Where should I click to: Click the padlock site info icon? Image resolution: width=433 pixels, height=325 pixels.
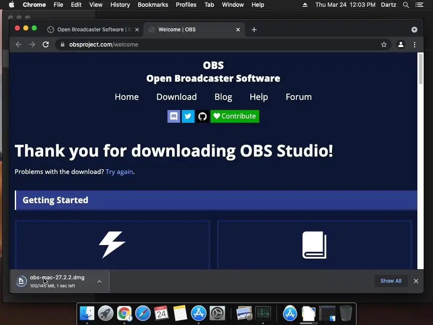(63, 44)
